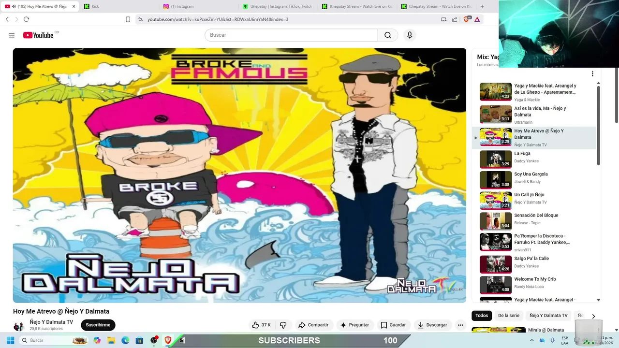
Task: Show hidden system tray icons
Action: coord(532,340)
